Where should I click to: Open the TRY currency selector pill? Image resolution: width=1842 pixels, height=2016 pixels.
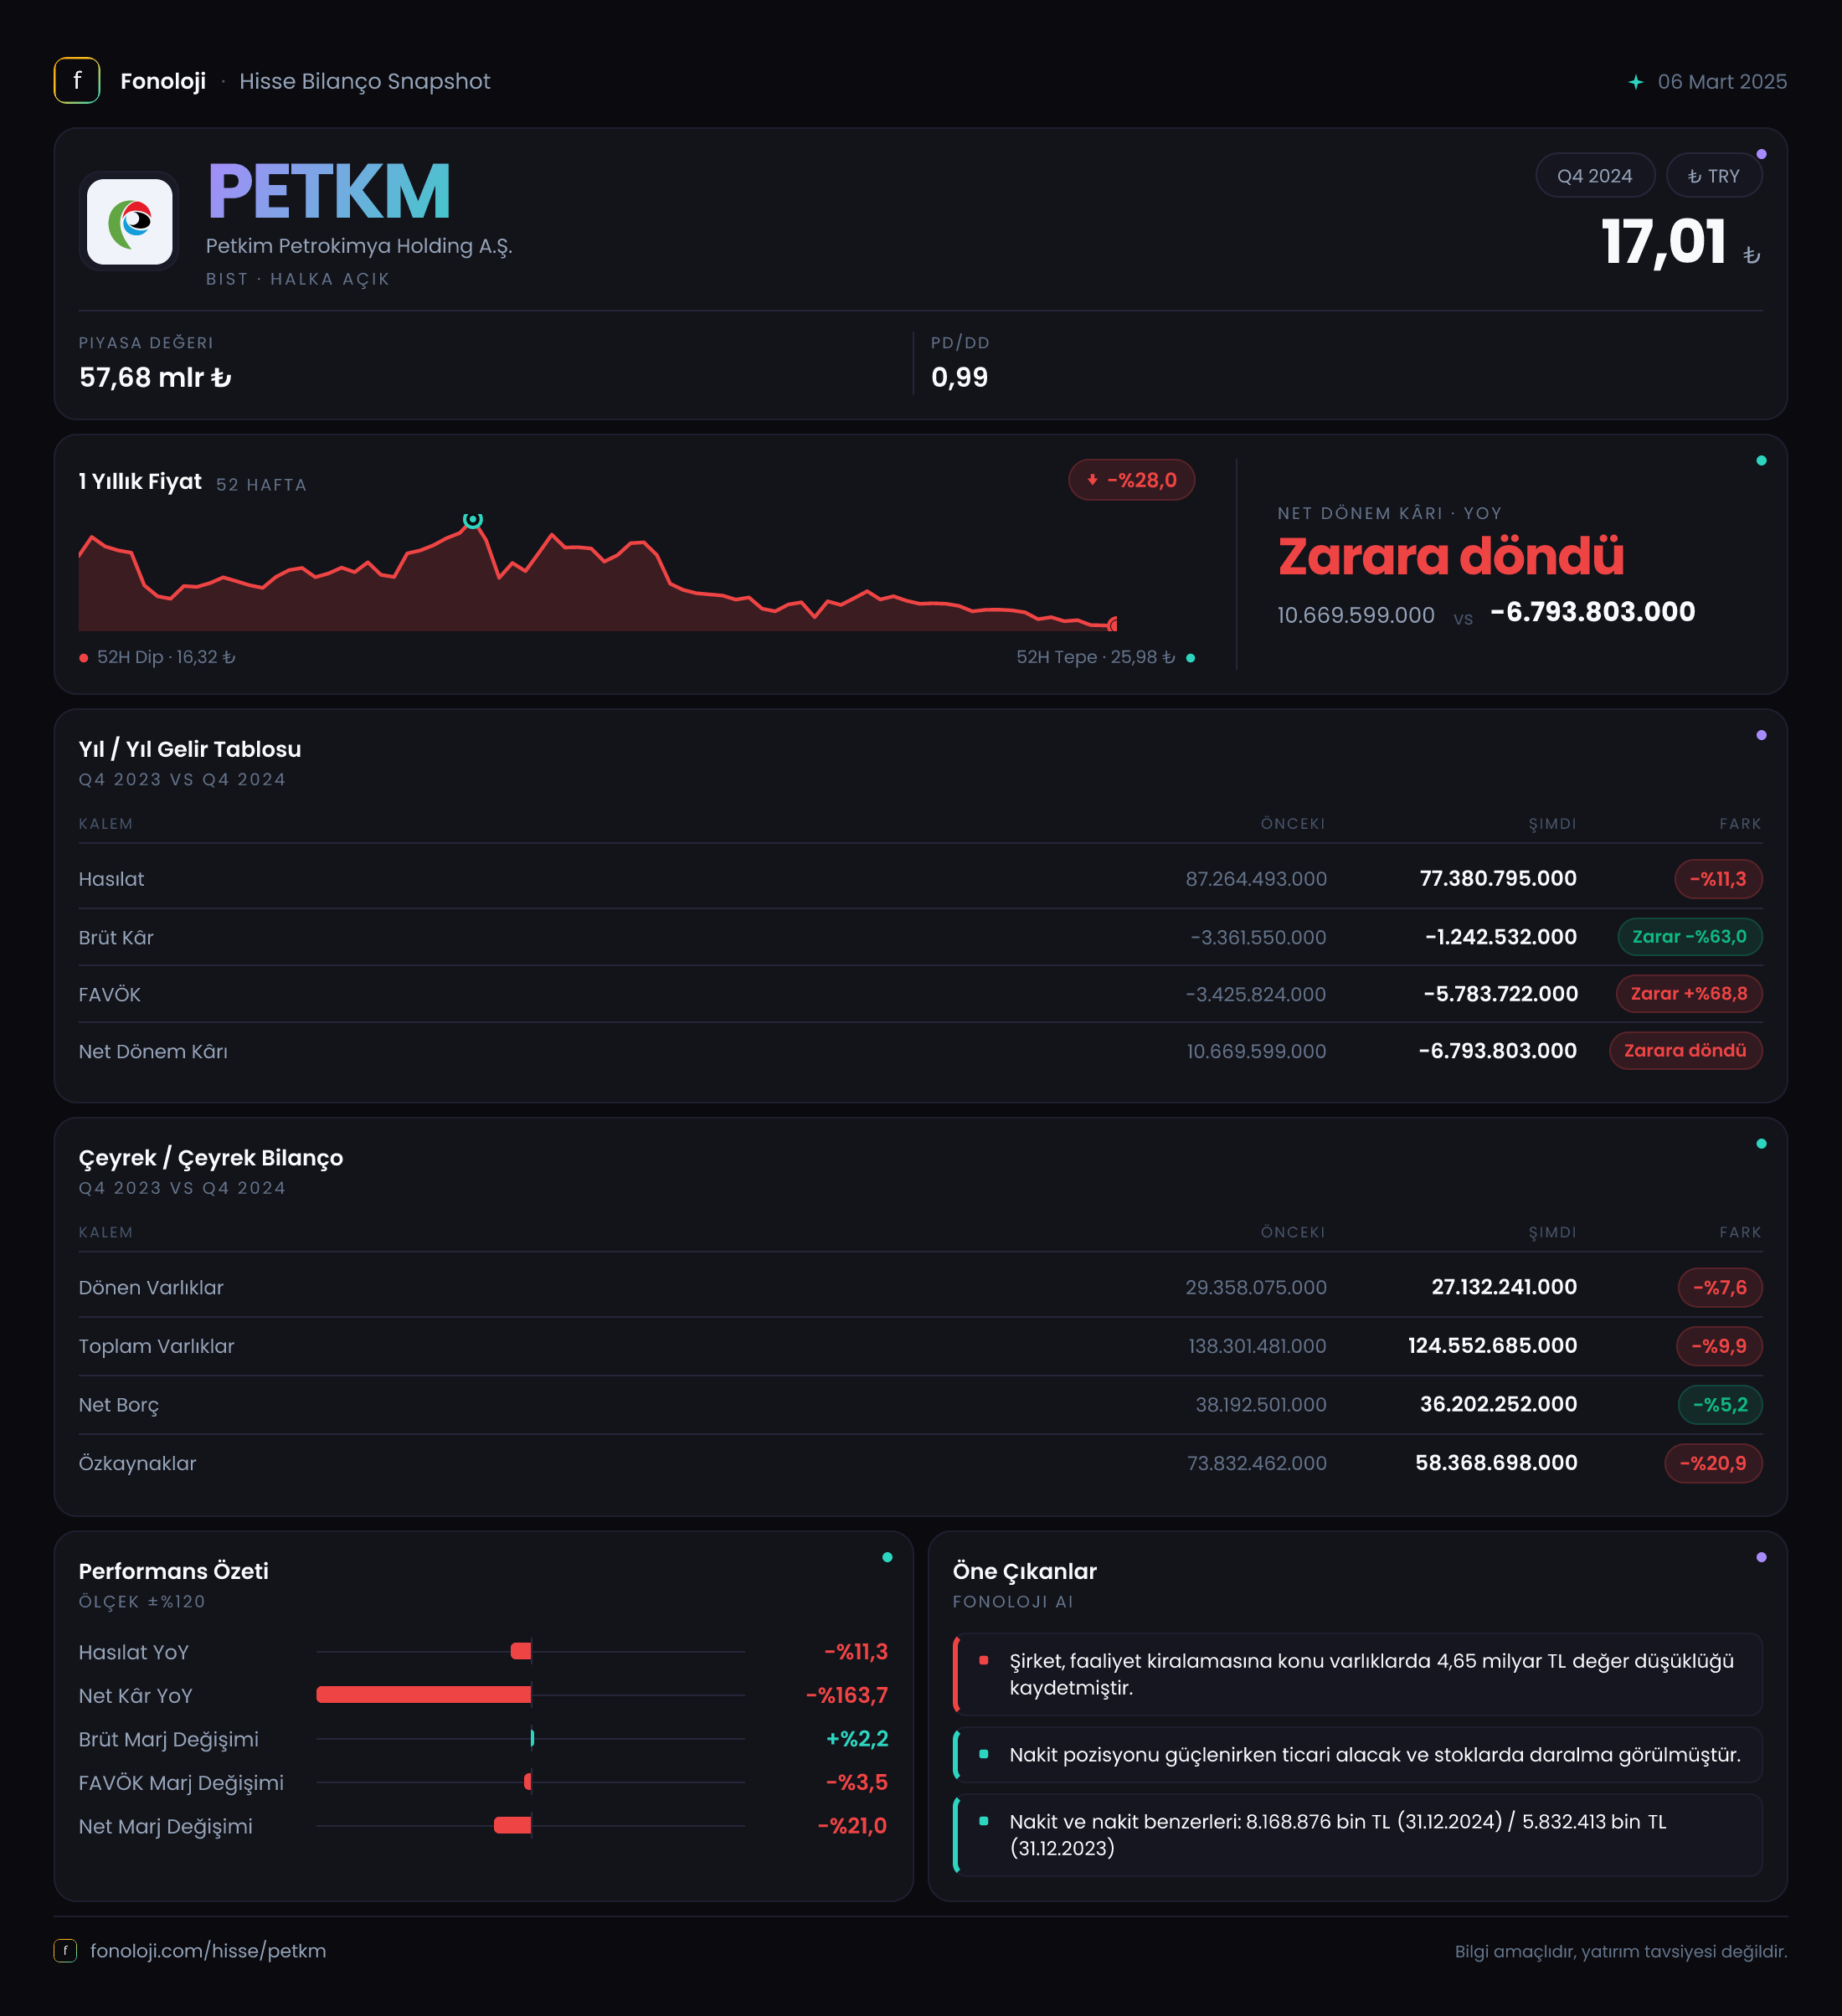click(x=1714, y=176)
